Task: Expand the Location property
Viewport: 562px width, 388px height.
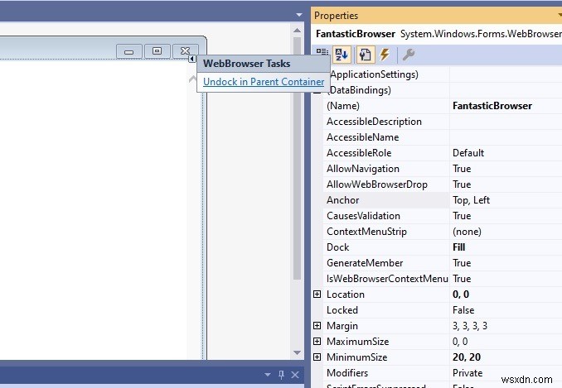Action: [317, 294]
